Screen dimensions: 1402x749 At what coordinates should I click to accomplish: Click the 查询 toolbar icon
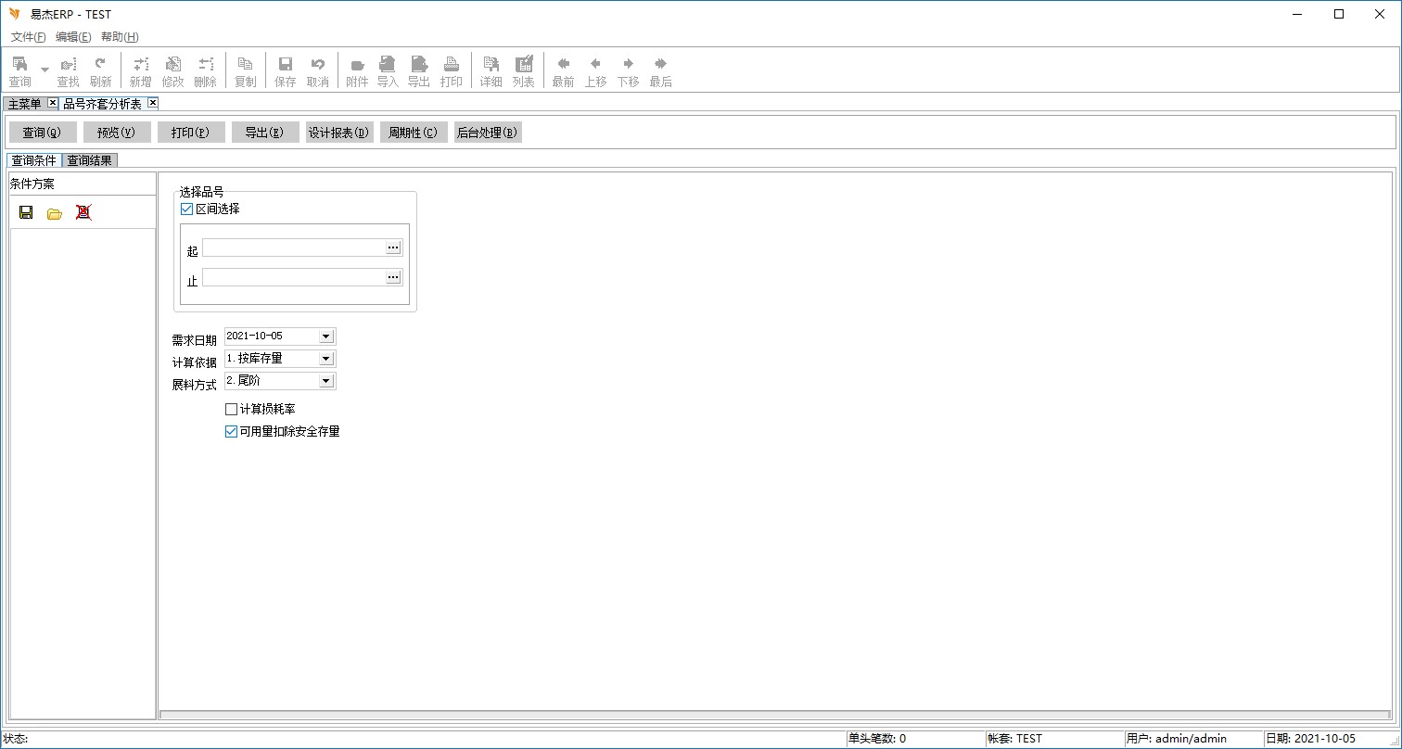(x=19, y=71)
